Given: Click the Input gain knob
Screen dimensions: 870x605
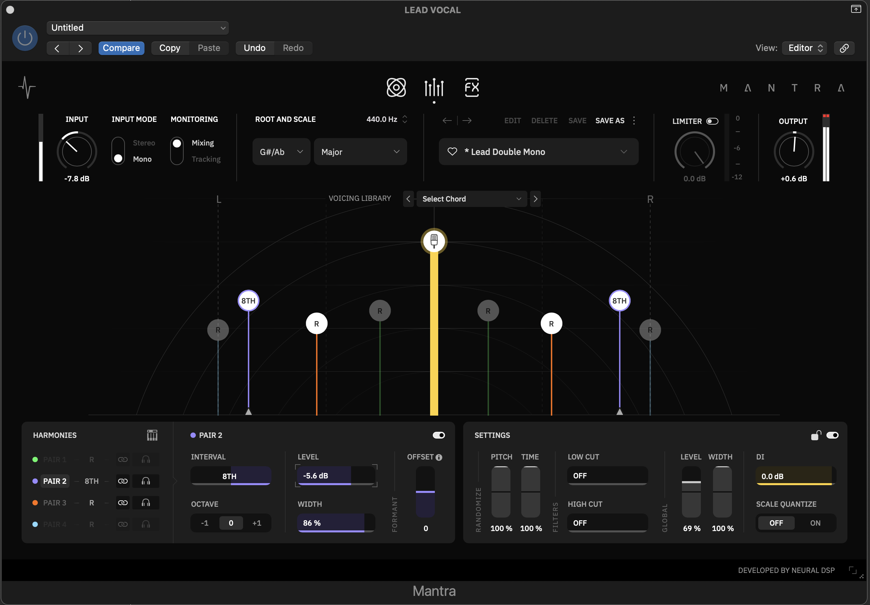Looking at the screenshot, I should pyautogui.click(x=77, y=151).
